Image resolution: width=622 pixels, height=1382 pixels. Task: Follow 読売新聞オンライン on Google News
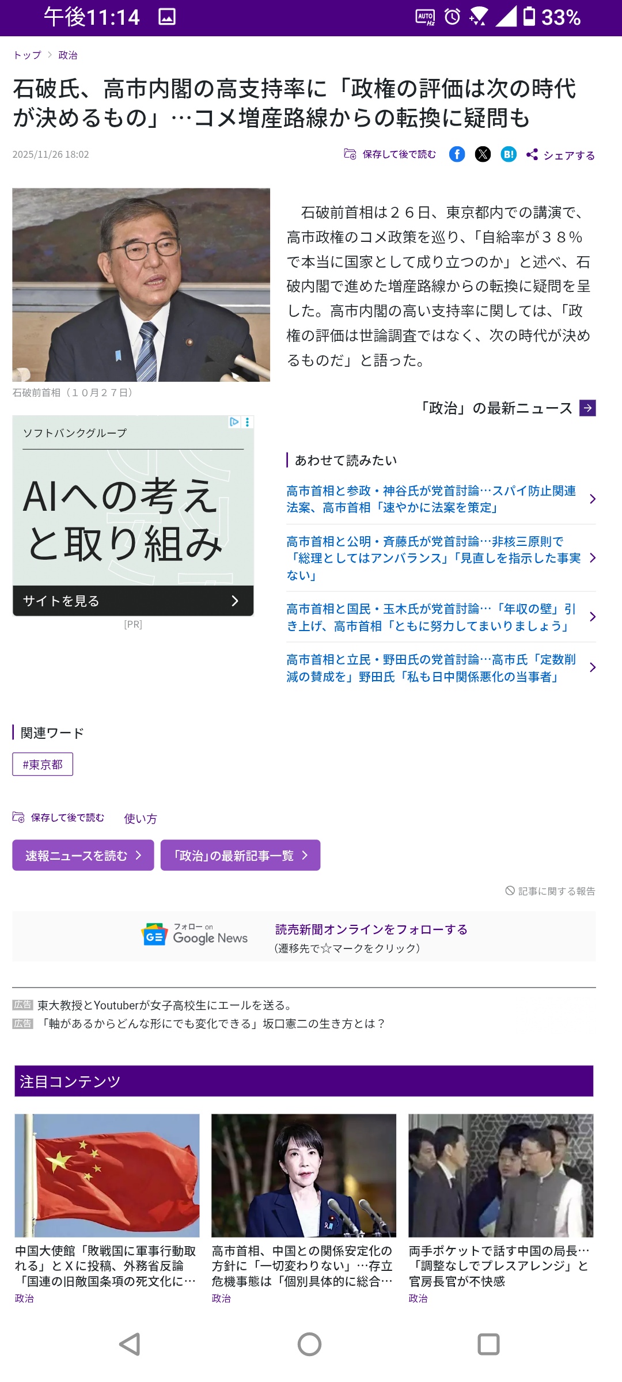point(371,929)
